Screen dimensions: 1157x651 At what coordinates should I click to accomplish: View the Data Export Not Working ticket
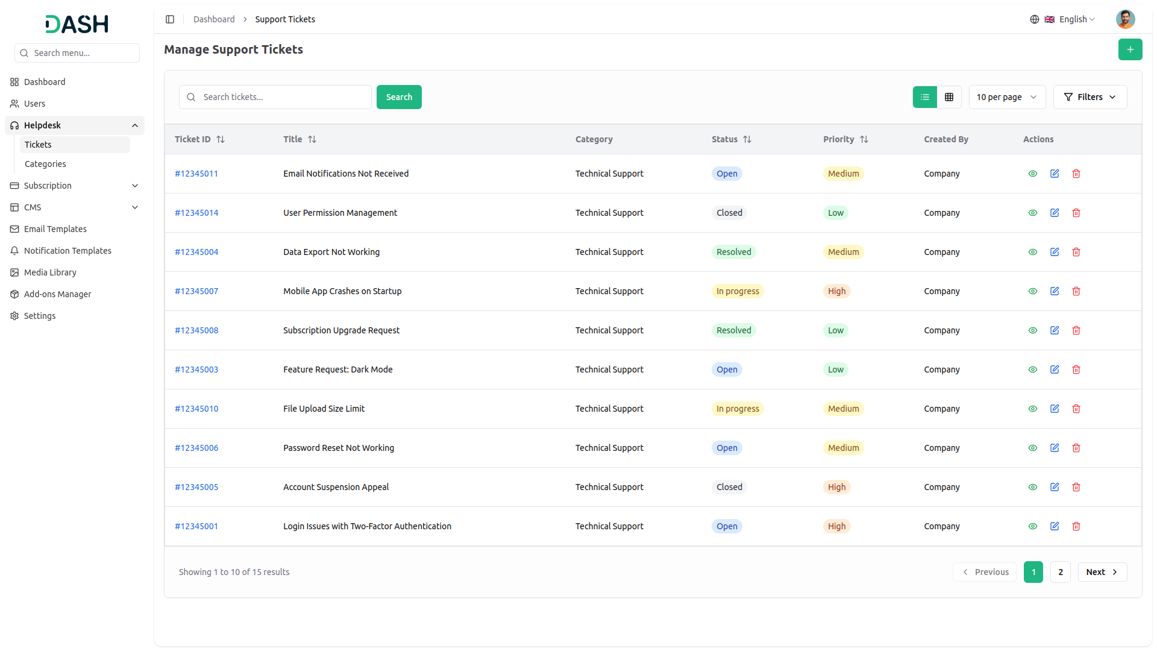1033,252
